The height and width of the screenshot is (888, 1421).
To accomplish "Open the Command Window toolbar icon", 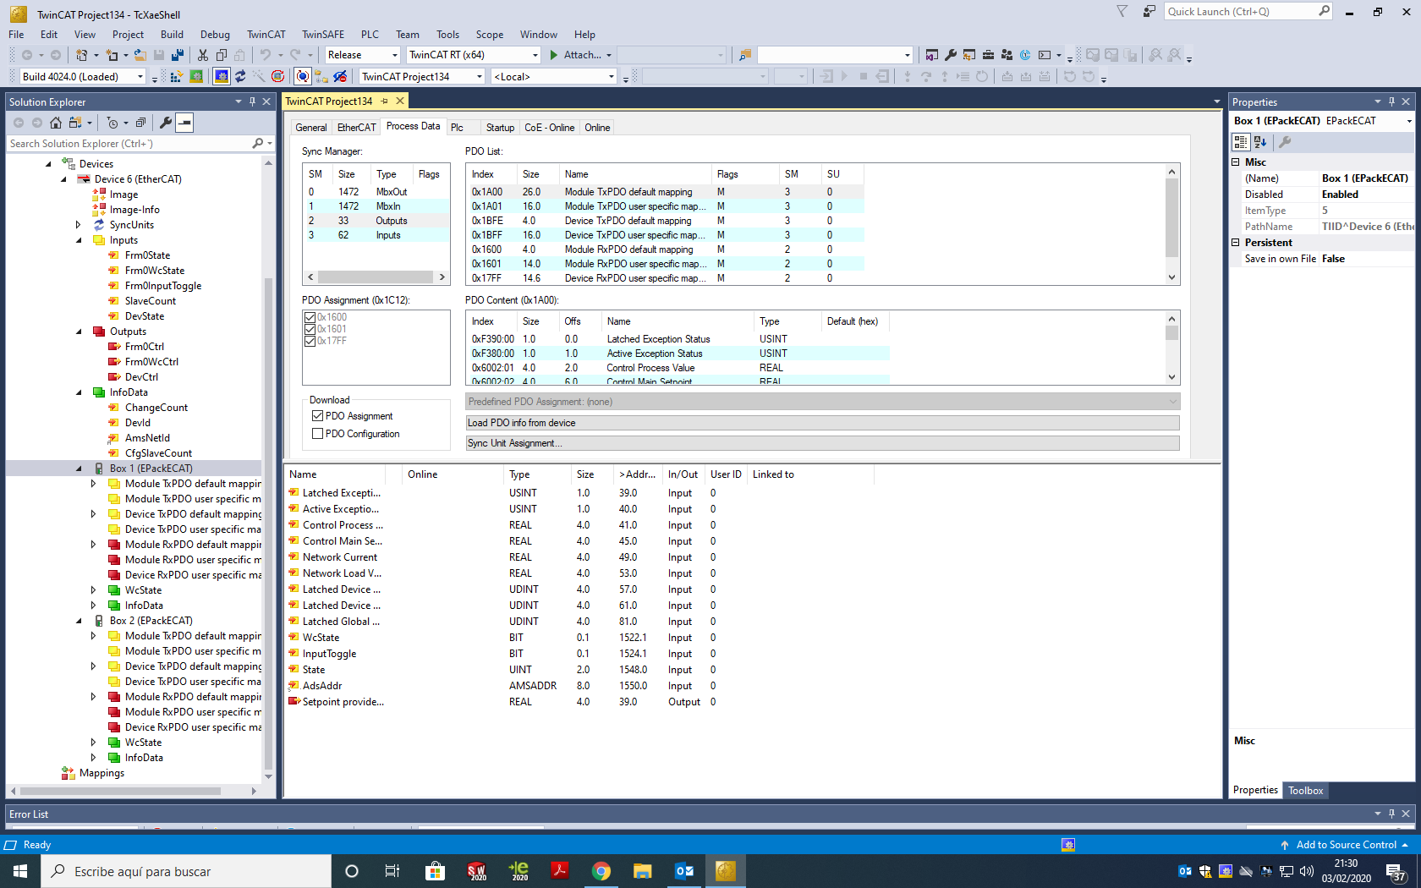I will (1045, 55).
